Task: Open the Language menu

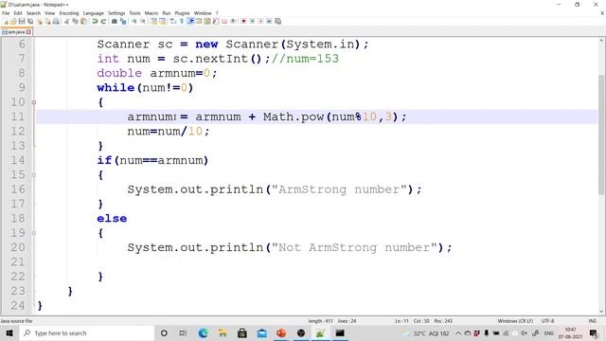Action: (x=93, y=13)
